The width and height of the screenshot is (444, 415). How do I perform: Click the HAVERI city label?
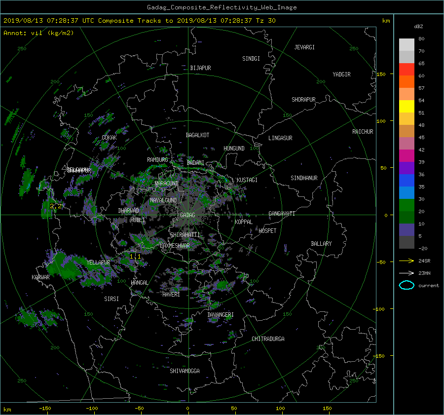click(x=171, y=294)
